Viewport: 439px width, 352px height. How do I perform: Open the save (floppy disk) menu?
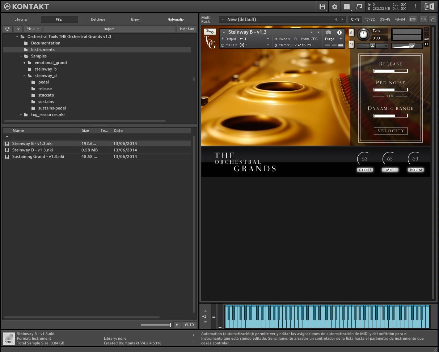tap(322, 7)
